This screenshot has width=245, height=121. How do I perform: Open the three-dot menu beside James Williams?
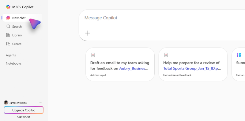click(40, 102)
